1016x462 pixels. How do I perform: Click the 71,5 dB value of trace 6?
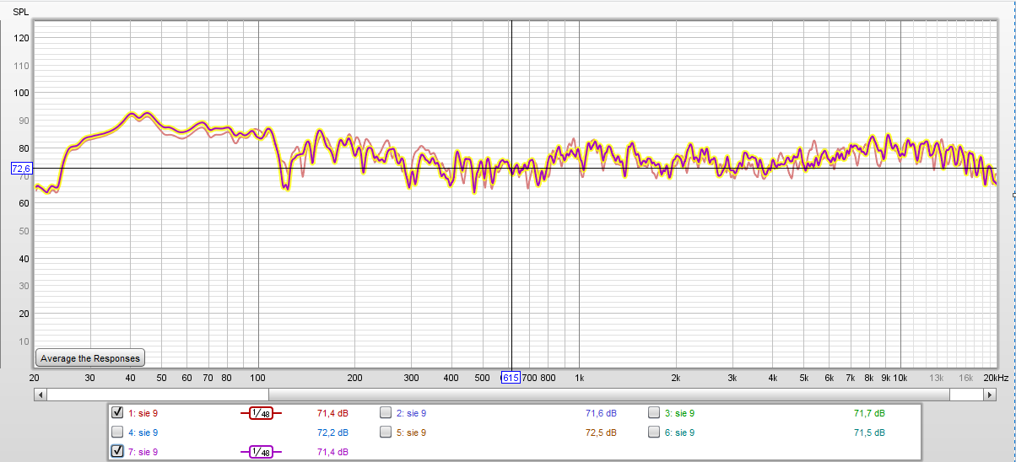[869, 432]
